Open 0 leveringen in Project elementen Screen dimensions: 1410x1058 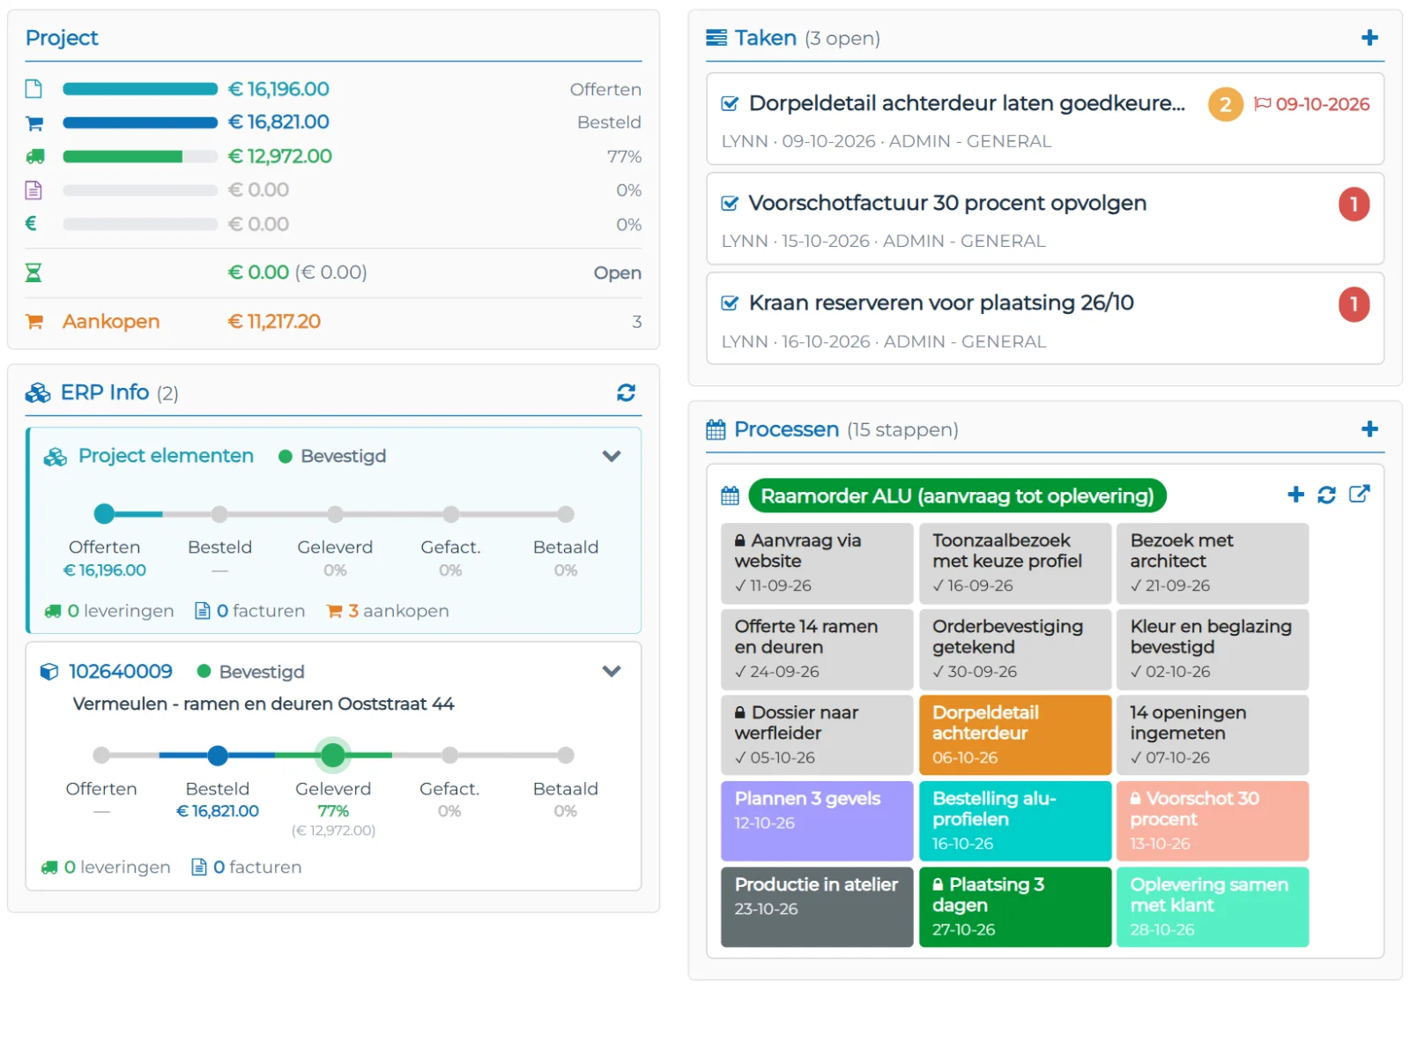click(109, 610)
